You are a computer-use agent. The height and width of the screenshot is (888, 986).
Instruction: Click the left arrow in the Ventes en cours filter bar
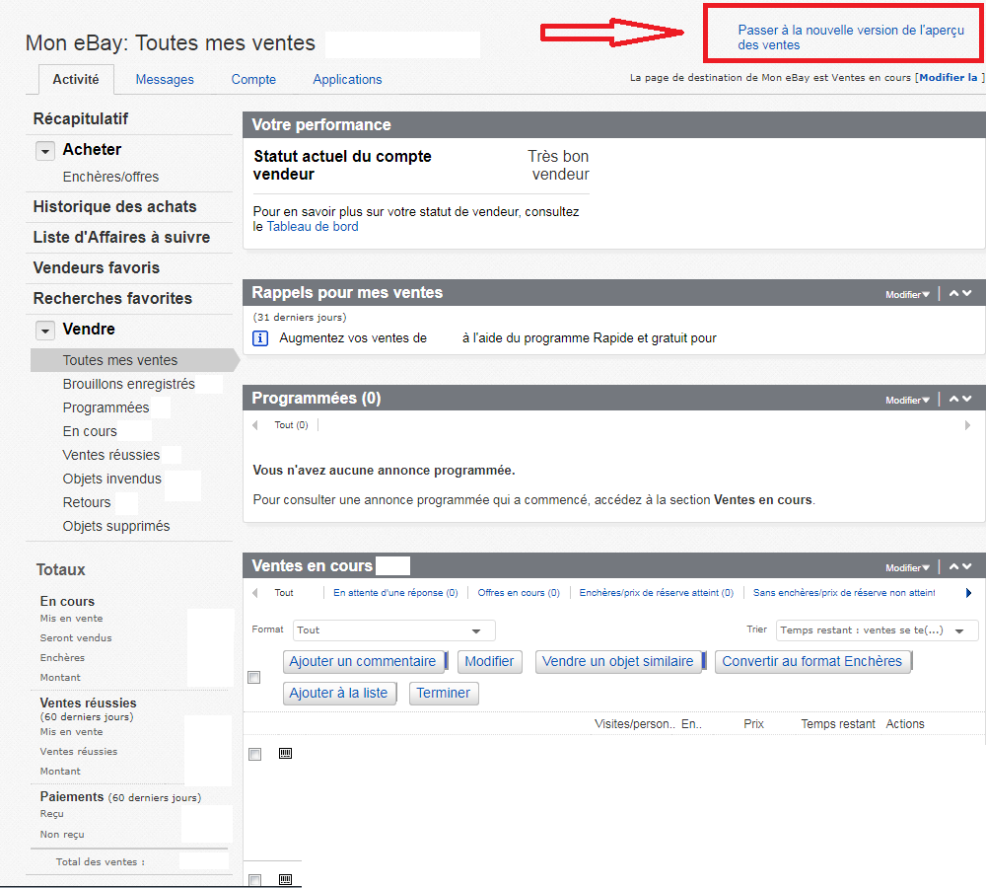[x=255, y=593]
